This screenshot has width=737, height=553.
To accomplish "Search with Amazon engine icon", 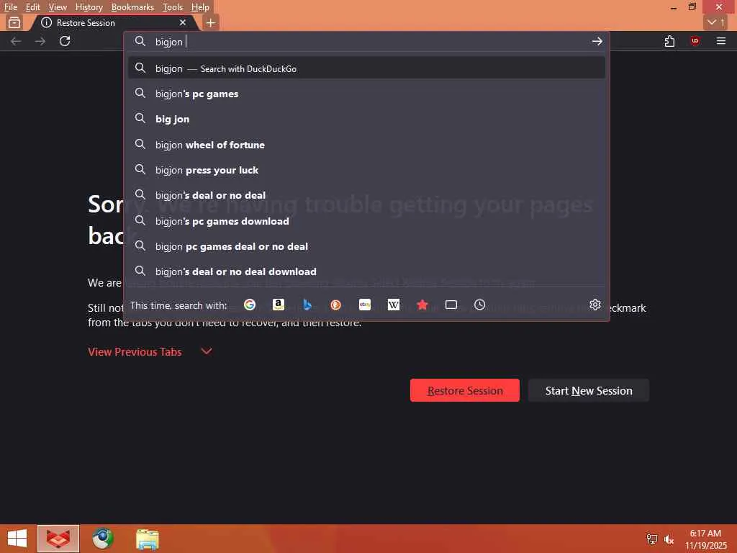I will click(279, 305).
